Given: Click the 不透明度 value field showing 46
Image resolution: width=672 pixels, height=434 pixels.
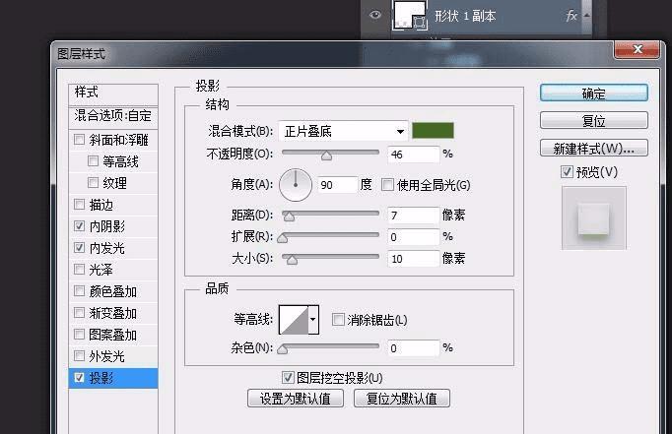Looking at the screenshot, I should click(413, 155).
